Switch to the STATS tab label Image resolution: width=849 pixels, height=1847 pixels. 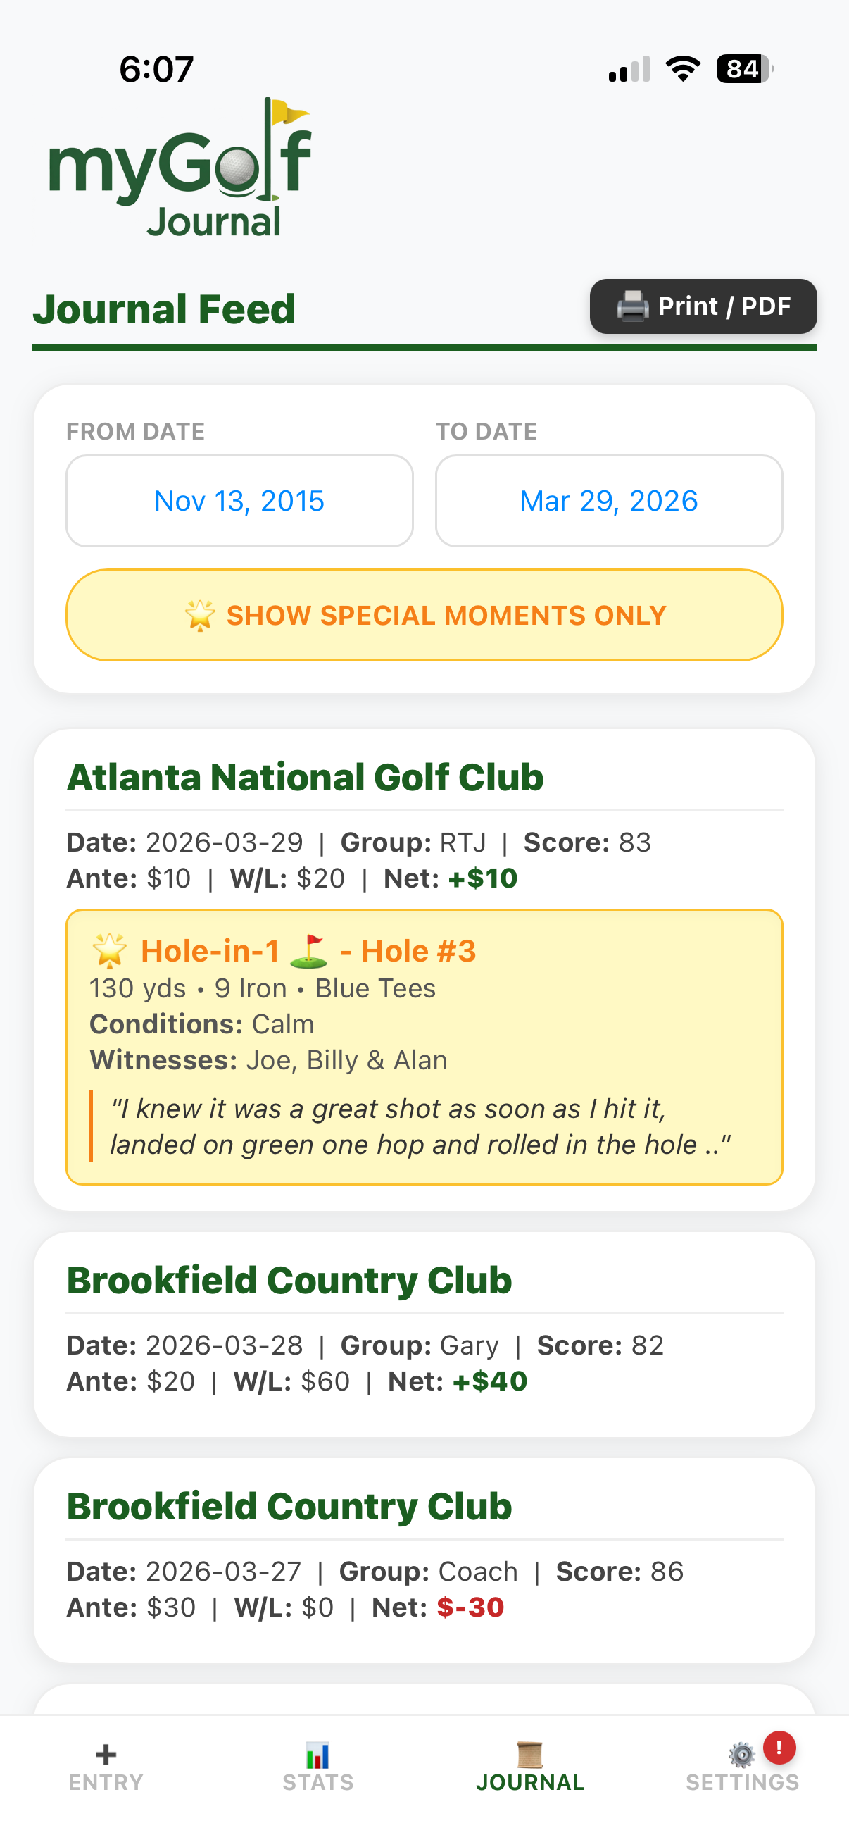[x=317, y=1782]
